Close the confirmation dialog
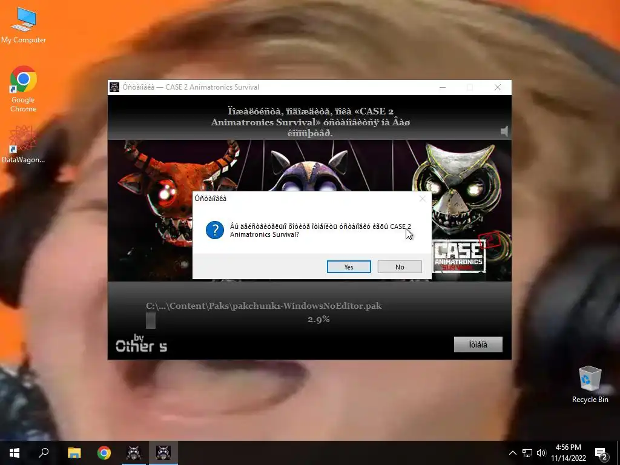620x465 pixels. point(422,199)
